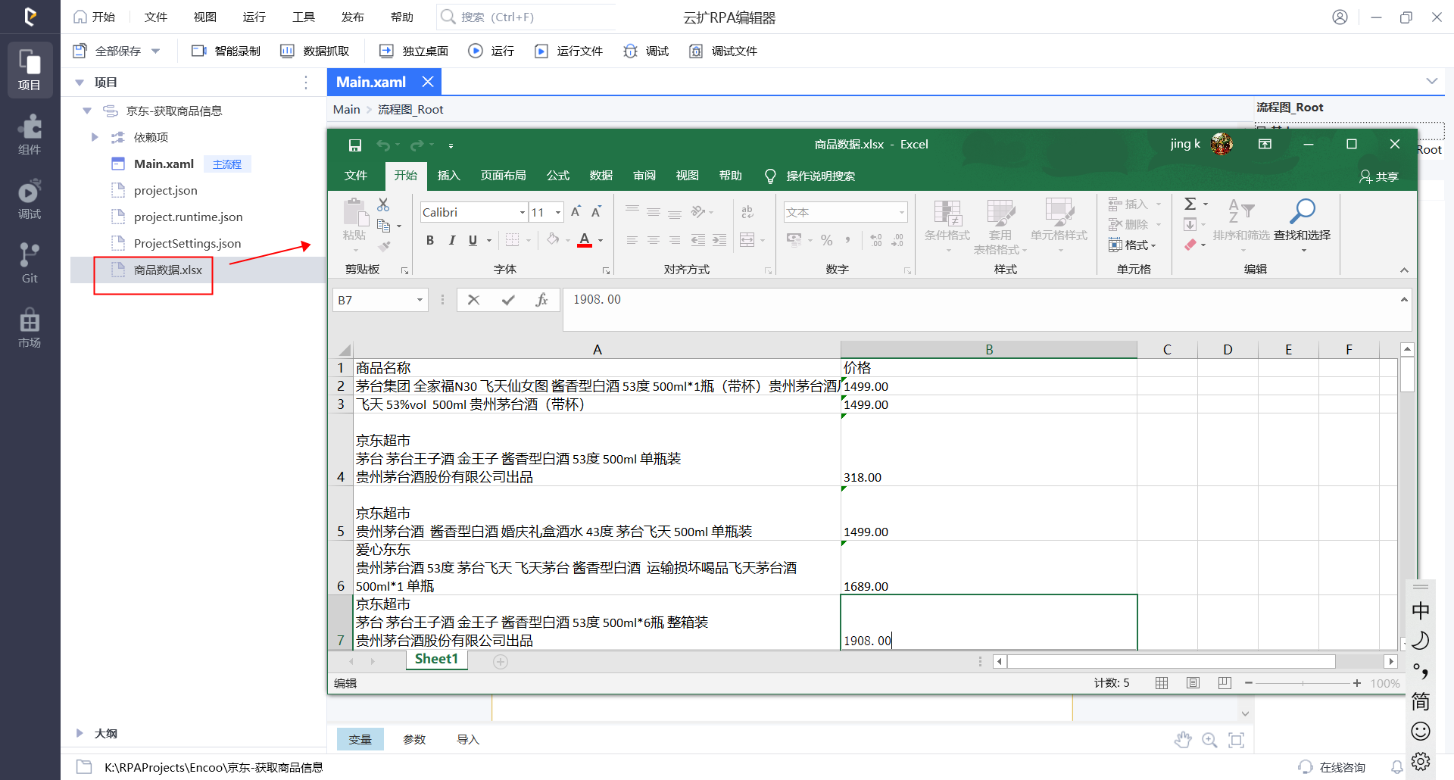Open the Git sidebar panel
Image resolution: width=1454 pixels, height=780 pixels.
[30, 264]
